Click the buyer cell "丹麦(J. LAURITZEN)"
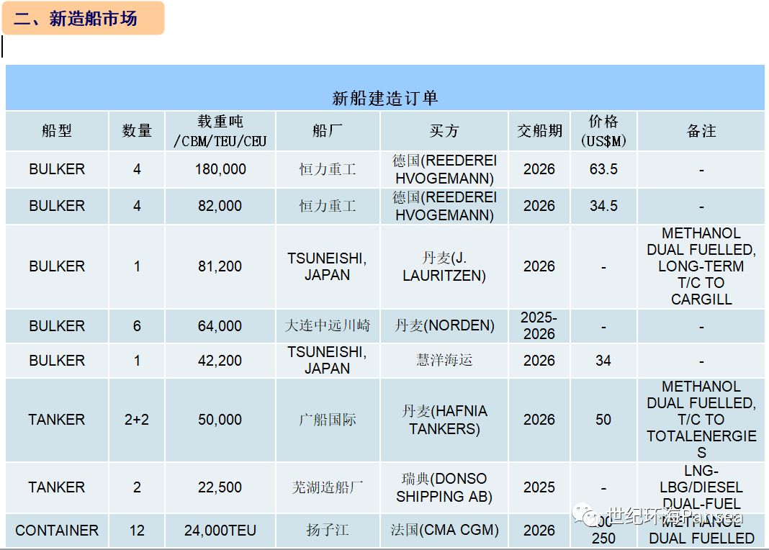The height and width of the screenshot is (550, 769). tap(444, 266)
